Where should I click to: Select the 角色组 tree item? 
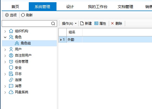tap(29, 43)
